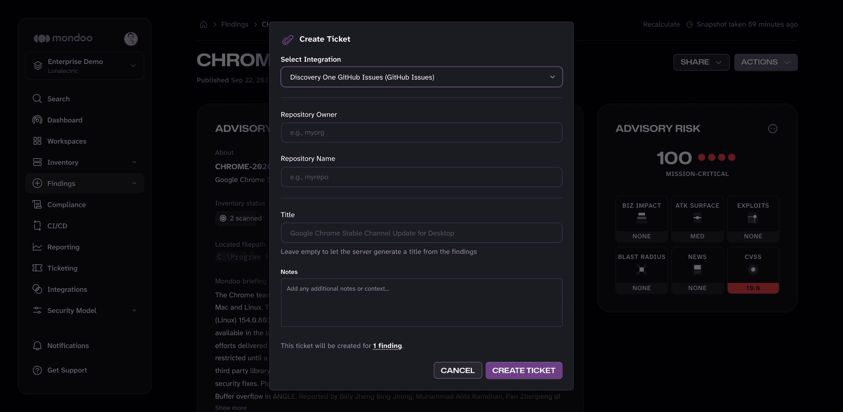Open the ACTIONS dropdown button

(x=766, y=62)
